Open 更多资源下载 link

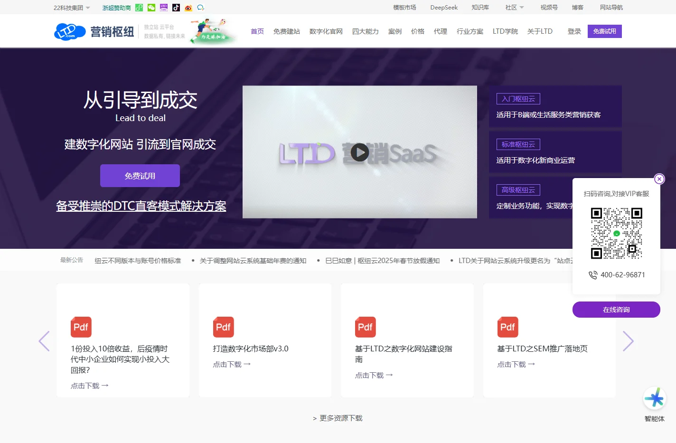[338, 418]
